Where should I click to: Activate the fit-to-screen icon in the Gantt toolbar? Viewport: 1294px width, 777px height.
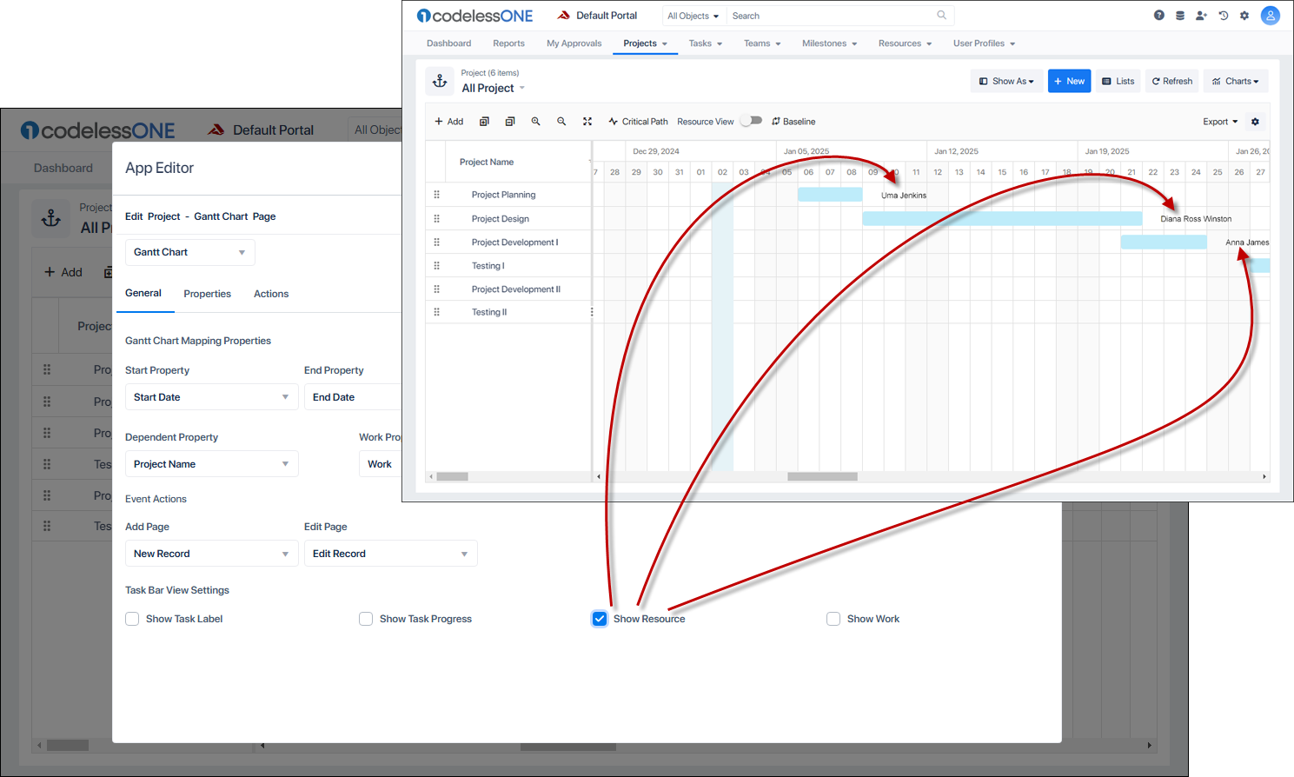click(587, 122)
